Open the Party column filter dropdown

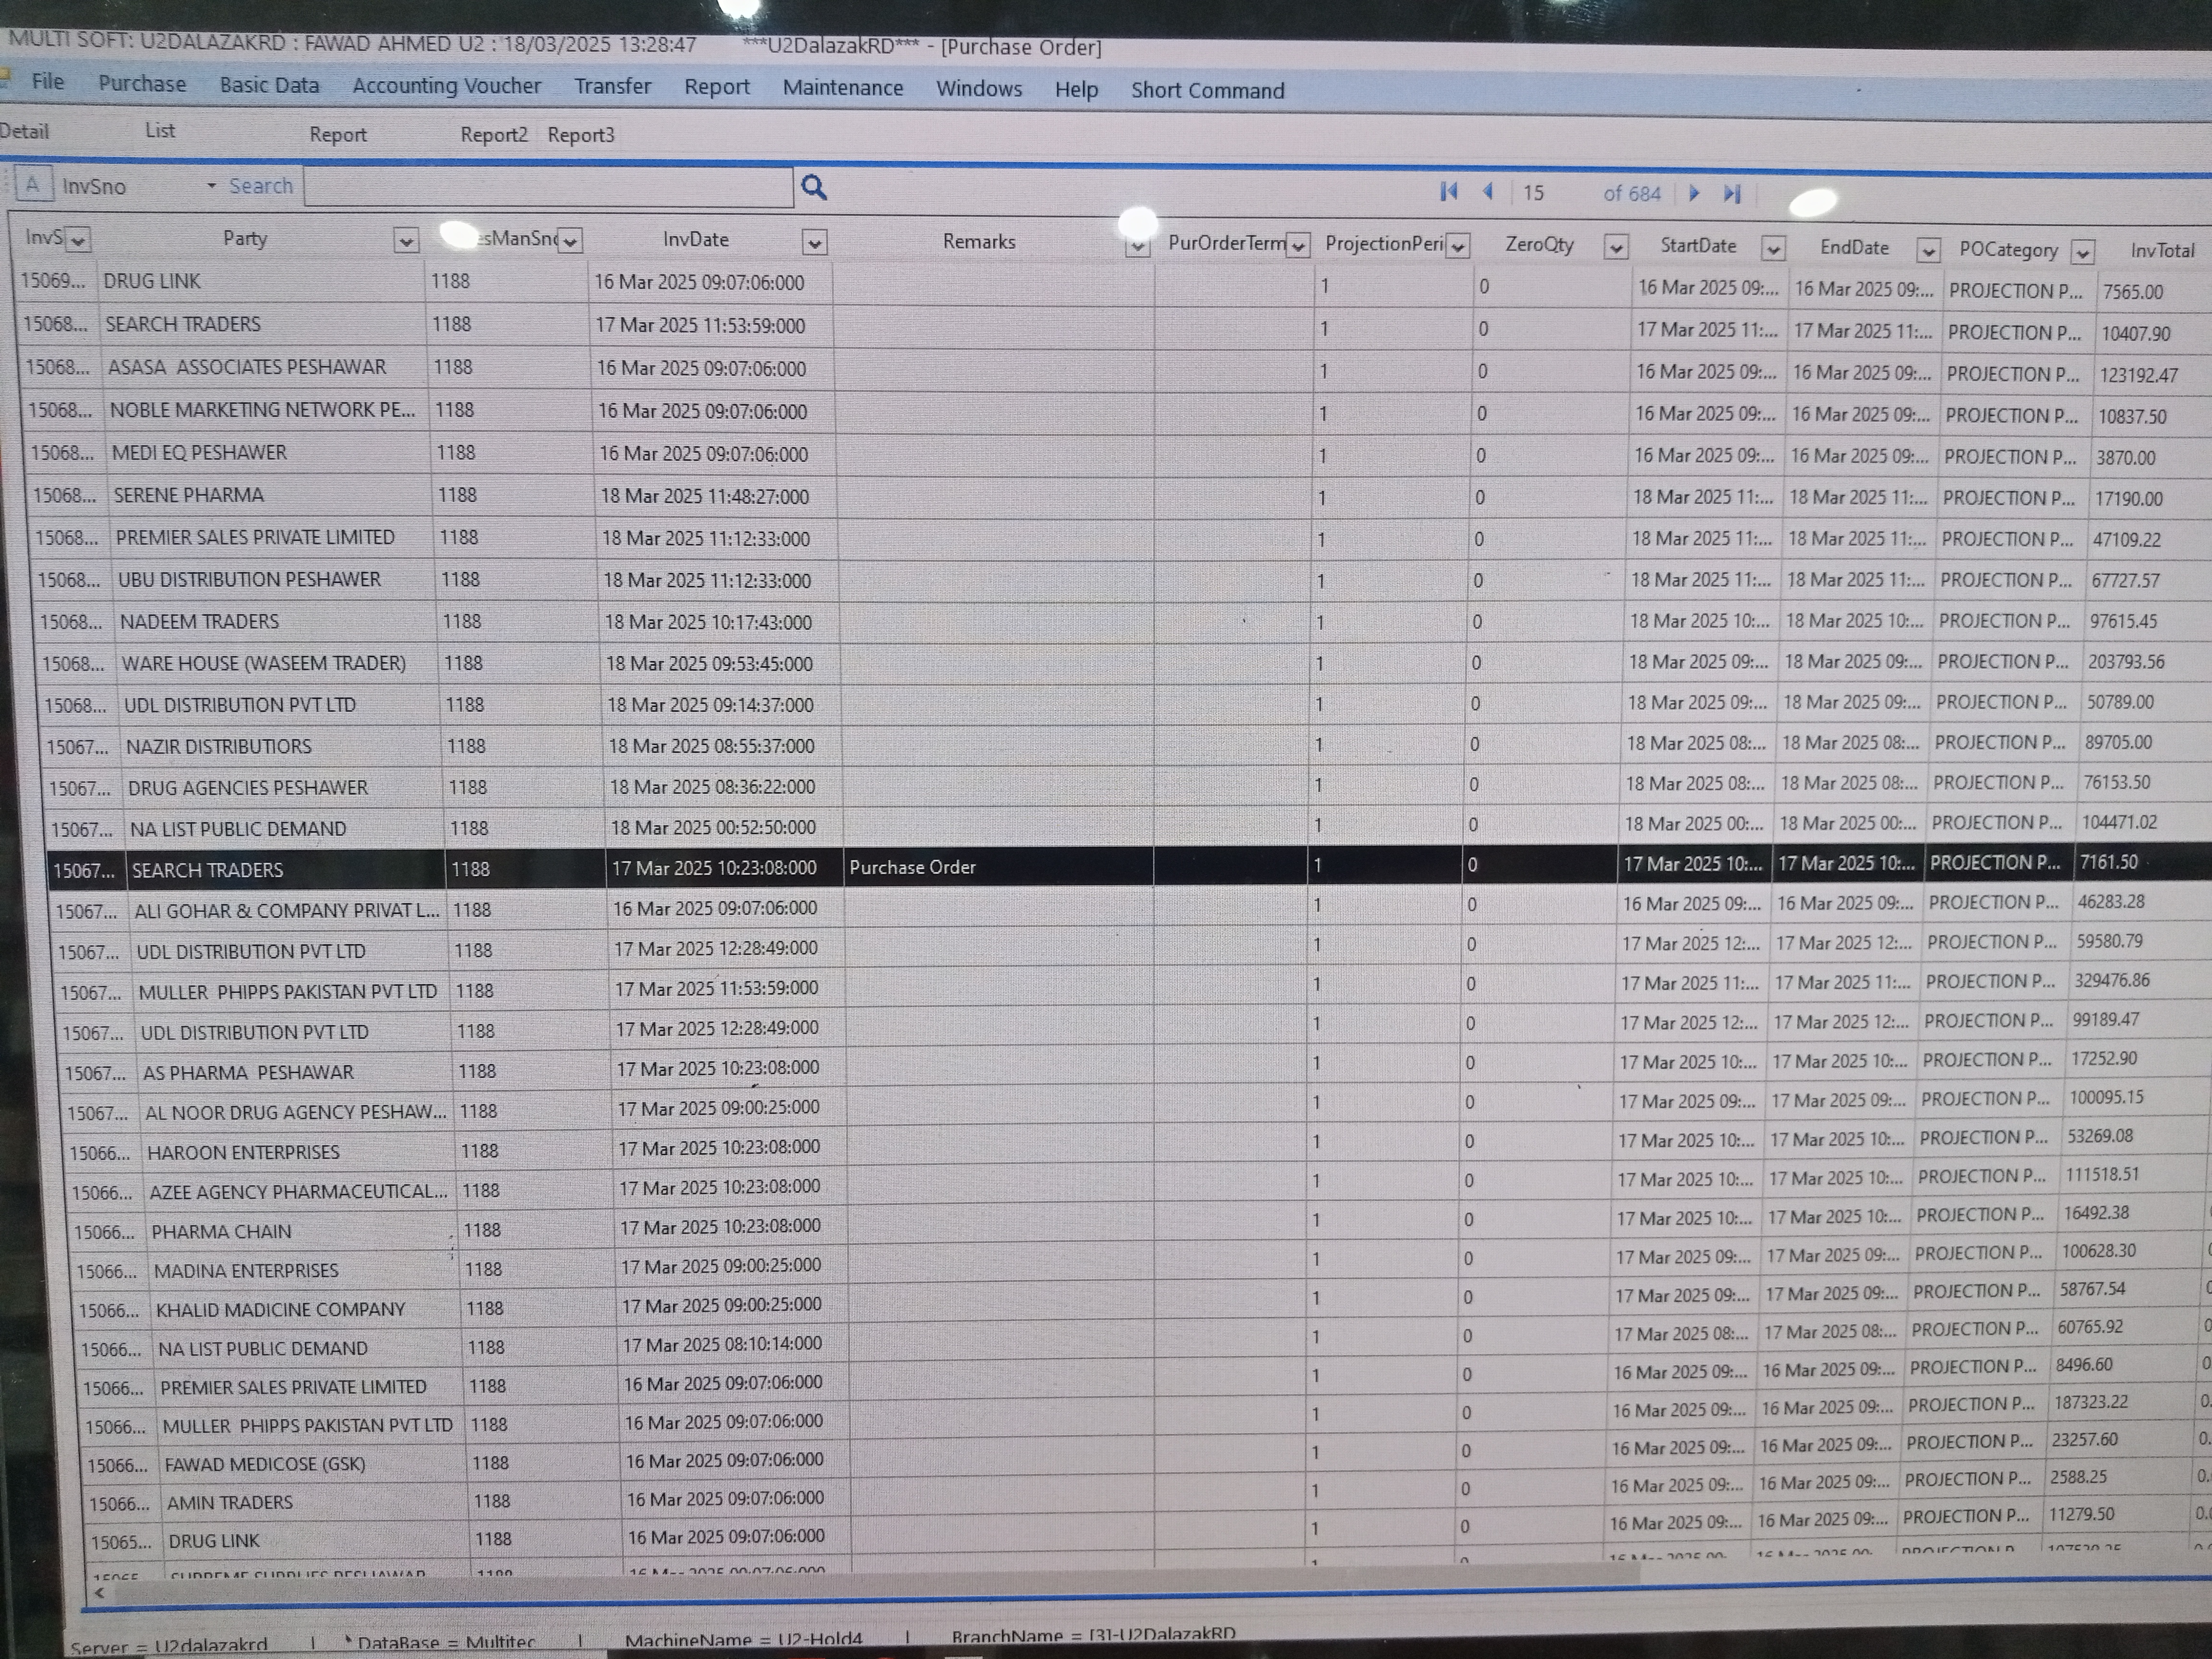(x=405, y=241)
